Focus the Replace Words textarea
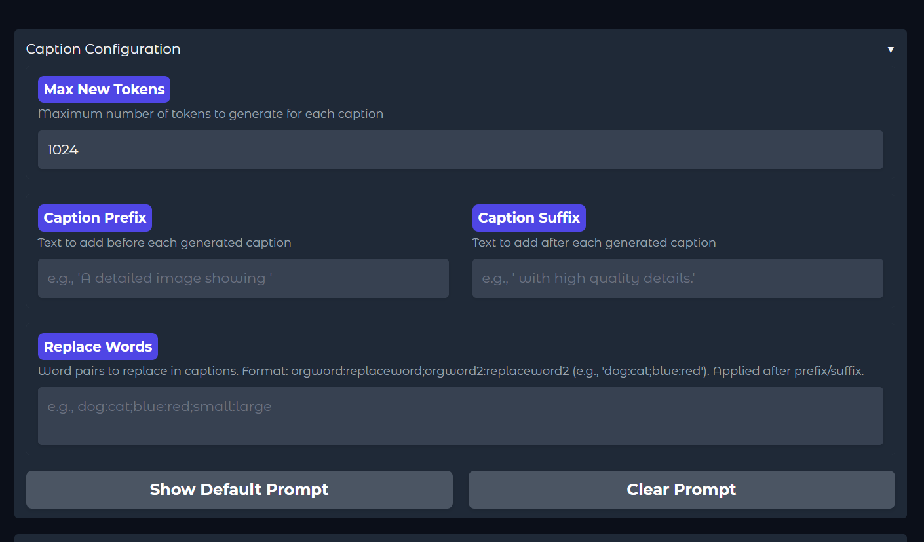 tap(461, 416)
